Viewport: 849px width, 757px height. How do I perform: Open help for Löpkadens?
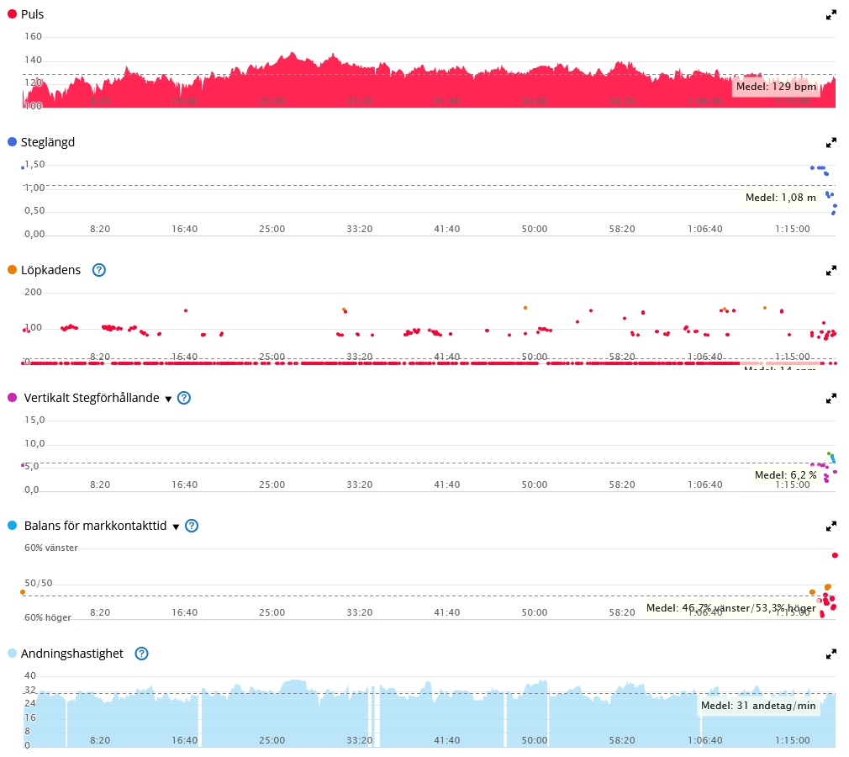(99, 270)
